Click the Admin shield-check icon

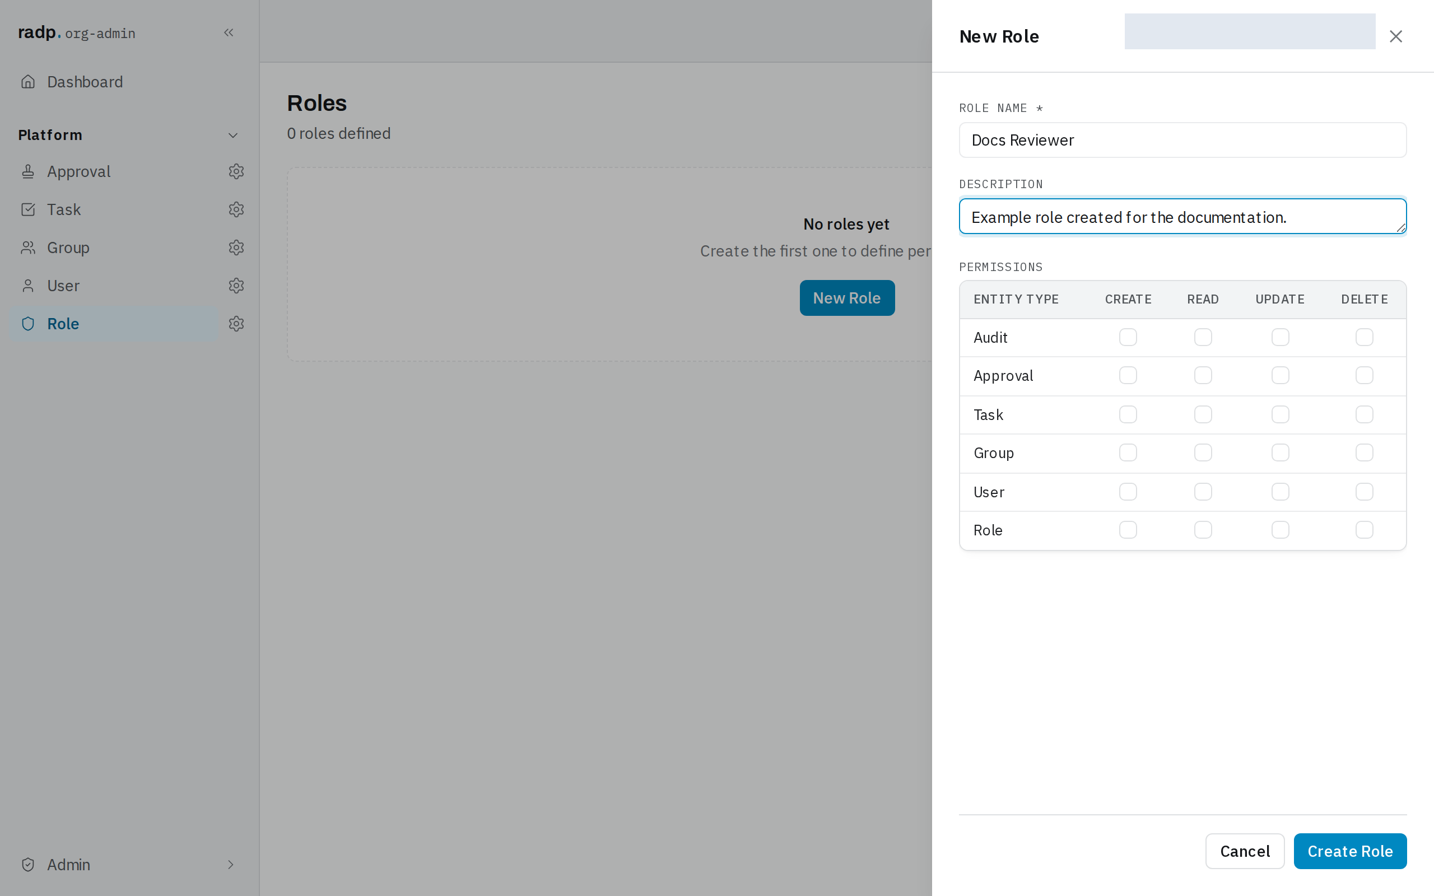point(28,865)
